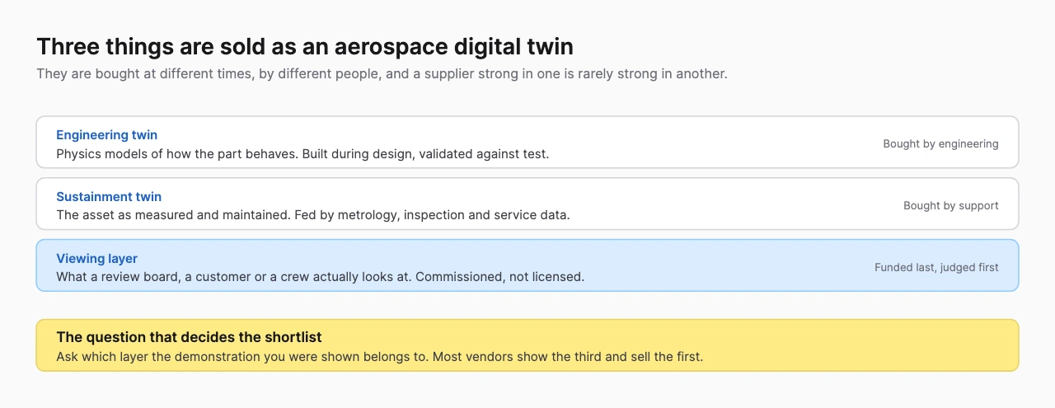Viewport: 1055px width, 408px height.
Task: Select the Sustainment twin heading
Action: [x=109, y=197]
